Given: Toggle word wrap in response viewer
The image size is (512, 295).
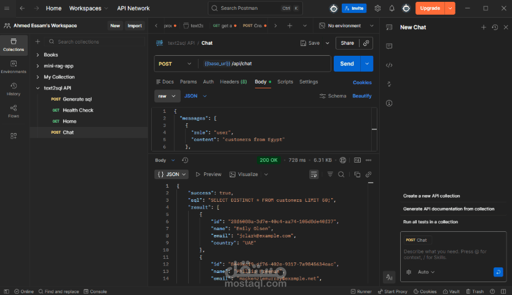Looking at the screenshot, I should pyautogui.click(x=314, y=174).
